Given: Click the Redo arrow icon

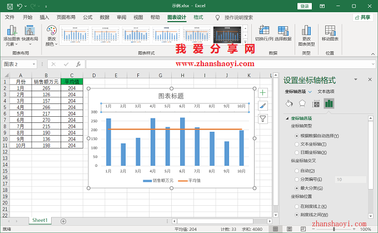Looking at the screenshot, I should (x=33, y=6).
